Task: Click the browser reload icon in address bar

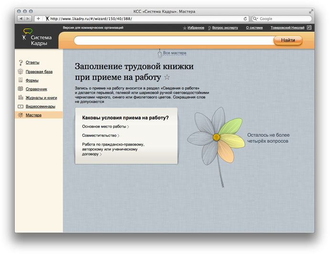Action: 245,19
